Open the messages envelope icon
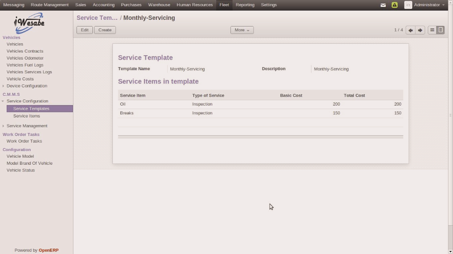 [383, 5]
